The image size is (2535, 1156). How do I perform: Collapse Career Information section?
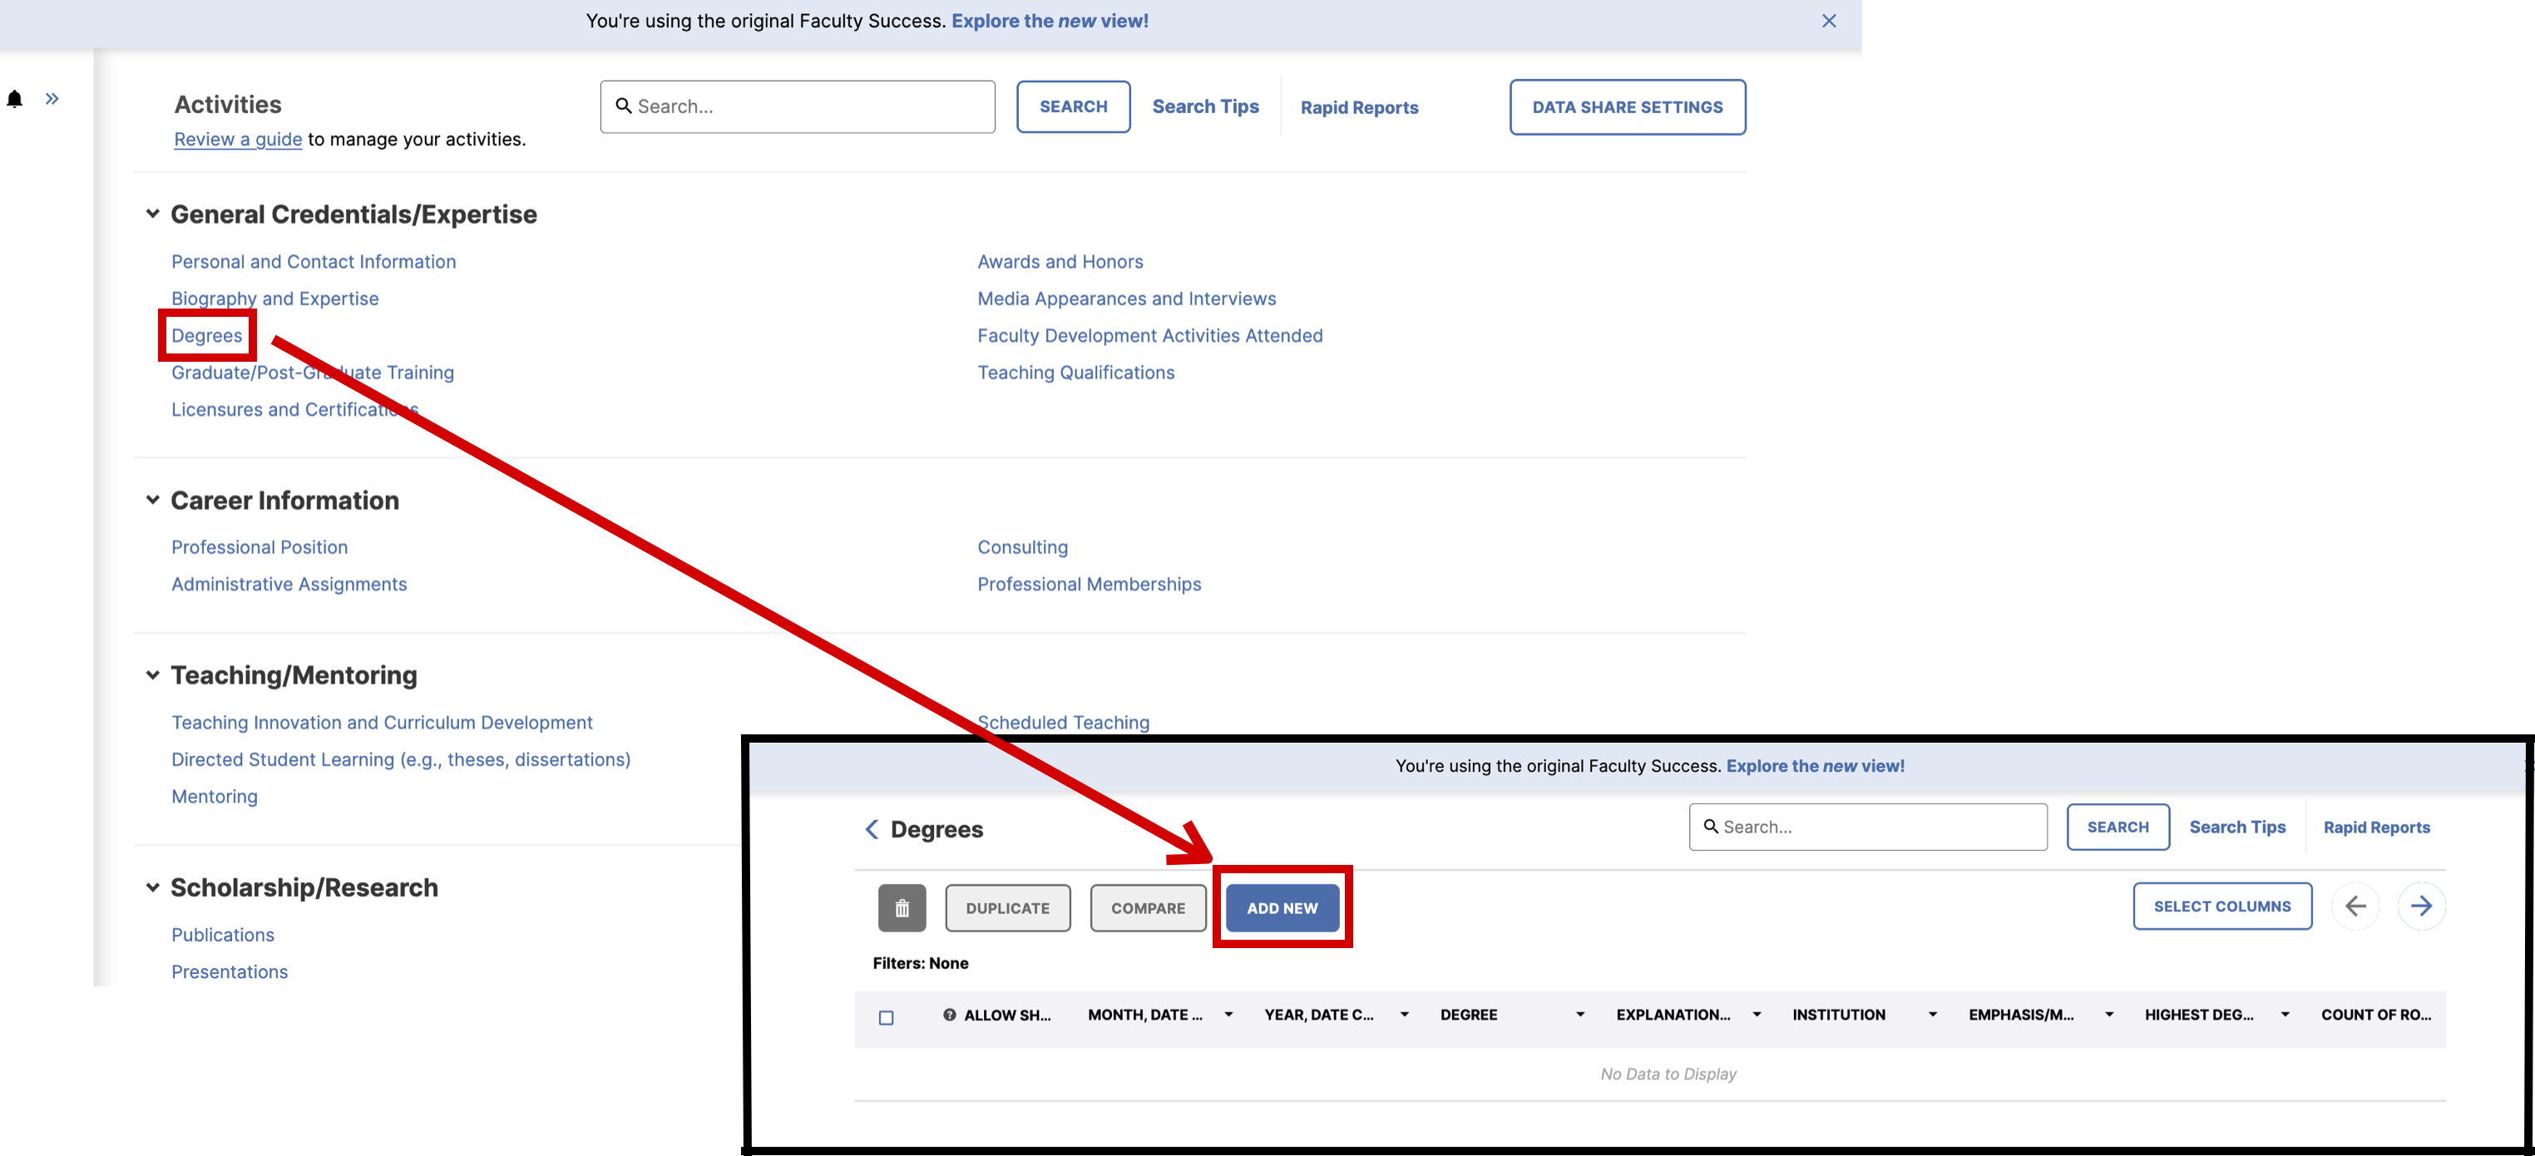(x=152, y=500)
